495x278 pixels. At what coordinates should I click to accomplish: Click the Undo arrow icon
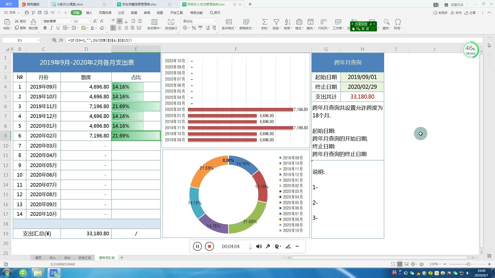53,13
